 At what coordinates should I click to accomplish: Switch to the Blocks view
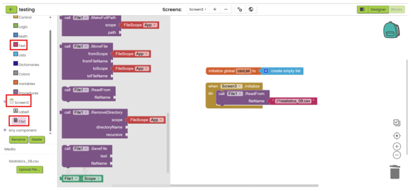pos(397,9)
